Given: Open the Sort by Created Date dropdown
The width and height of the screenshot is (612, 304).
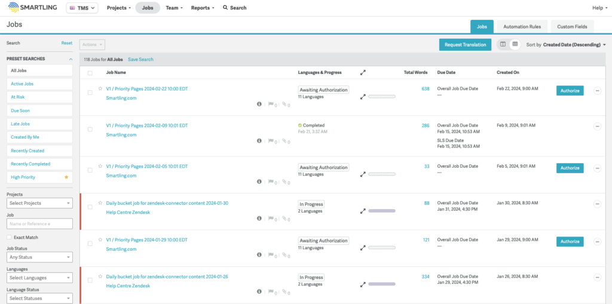Looking at the screenshot, I should [574, 45].
